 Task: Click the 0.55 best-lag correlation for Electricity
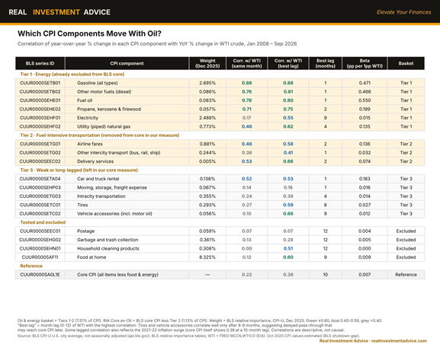pyautogui.click(x=288, y=118)
